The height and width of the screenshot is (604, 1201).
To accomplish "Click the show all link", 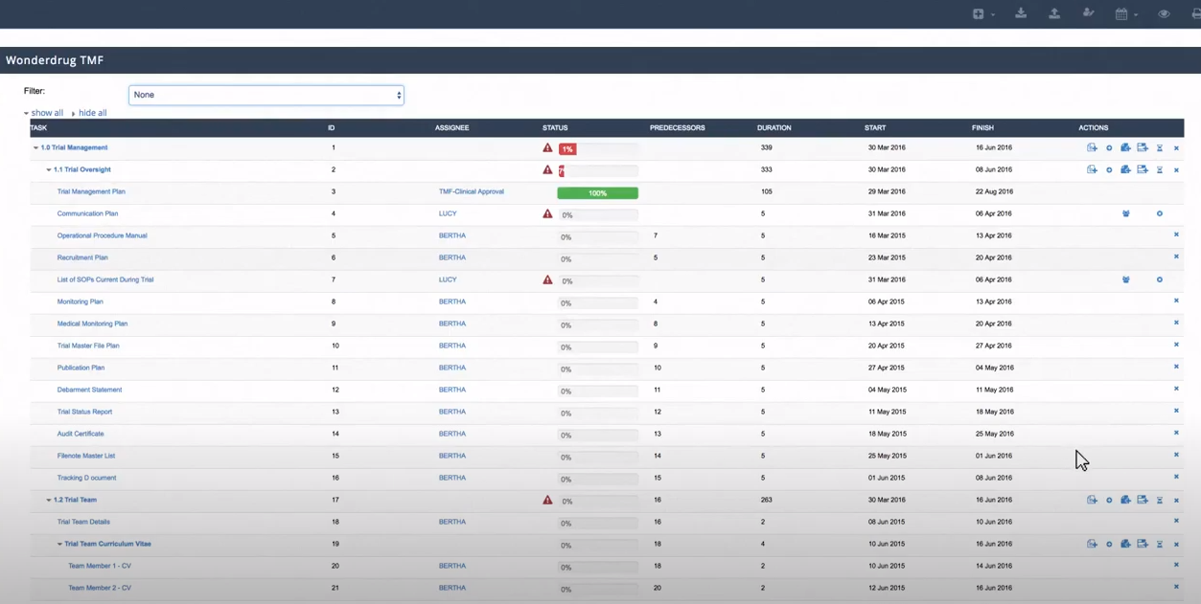I will (46, 113).
